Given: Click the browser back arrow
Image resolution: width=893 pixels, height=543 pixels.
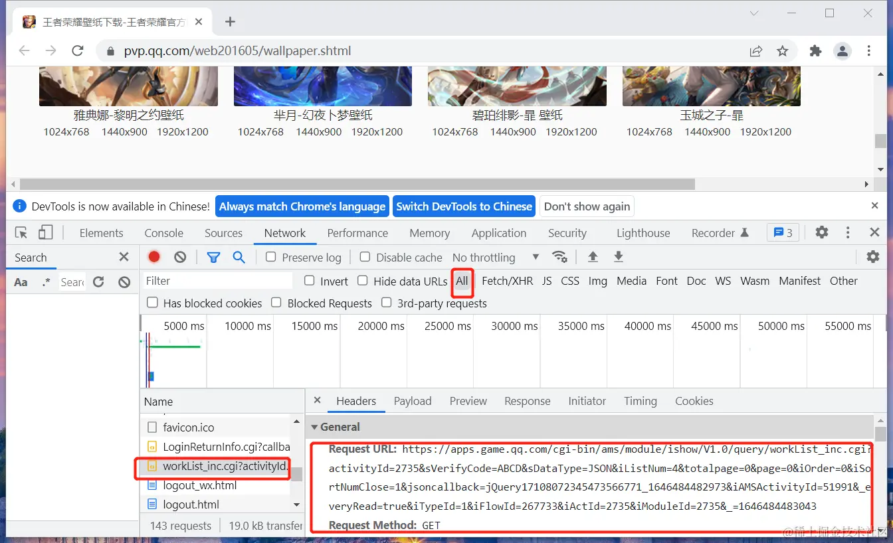Looking at the screenshot, I should (25, 51).
